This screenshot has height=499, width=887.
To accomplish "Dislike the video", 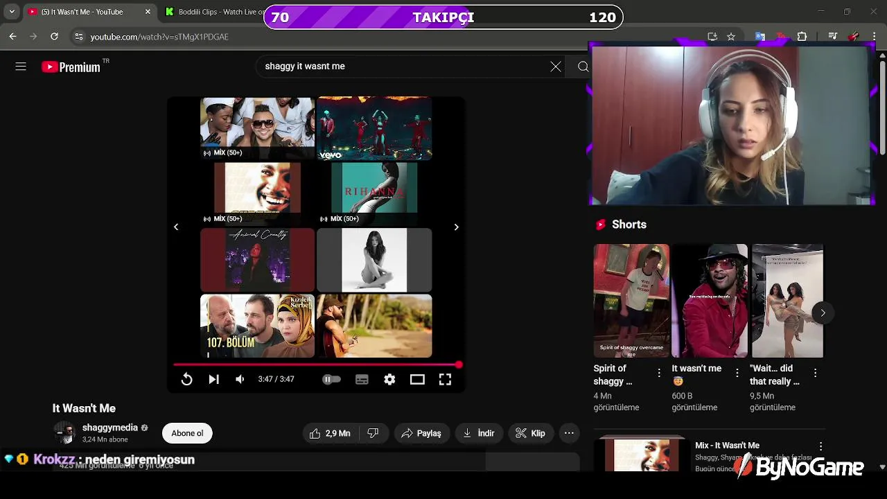I will 373,433.
